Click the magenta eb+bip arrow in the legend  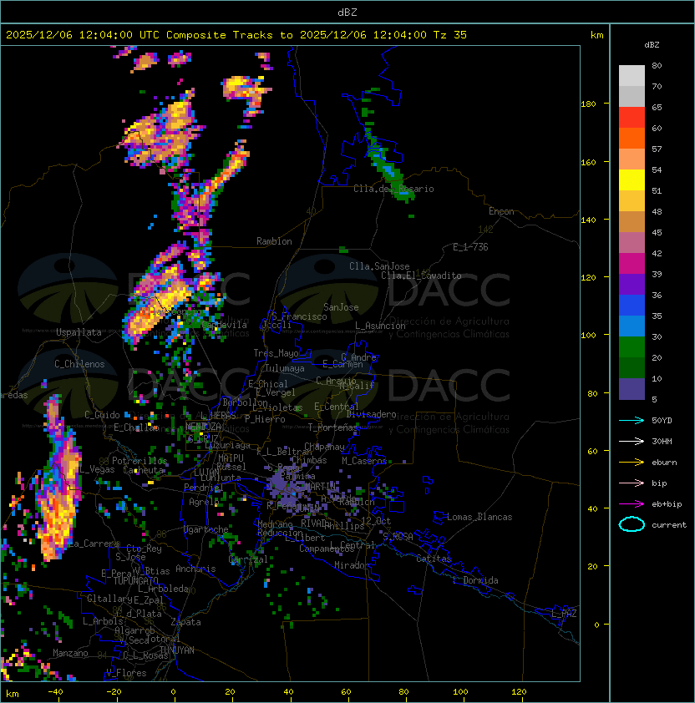click(632, 504)
